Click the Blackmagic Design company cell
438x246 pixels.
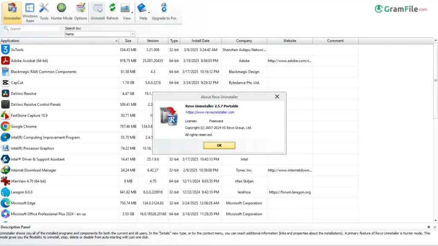pyautogui.click(x=244, y=72)
